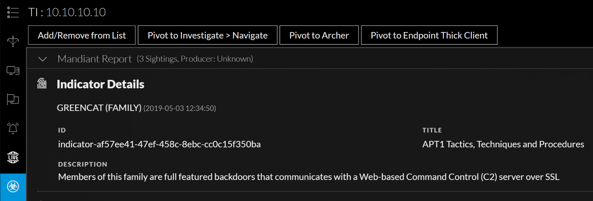The image size is (593, 201).
Task: Click the backdoor description text
Action: point(309,177)
